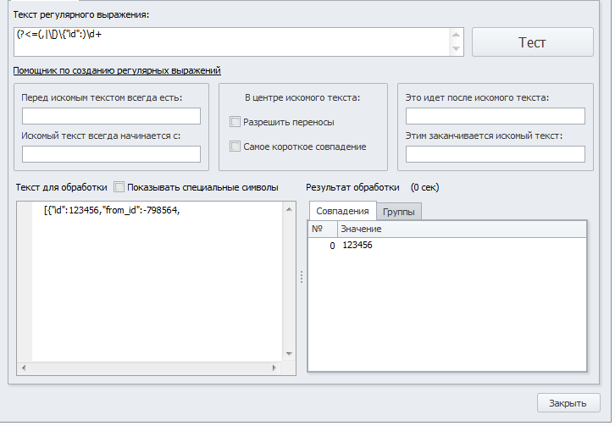The height and width of the screenshot is (426, 615).
Task: Select the result row with value 123456
Action: click(447, 246)
